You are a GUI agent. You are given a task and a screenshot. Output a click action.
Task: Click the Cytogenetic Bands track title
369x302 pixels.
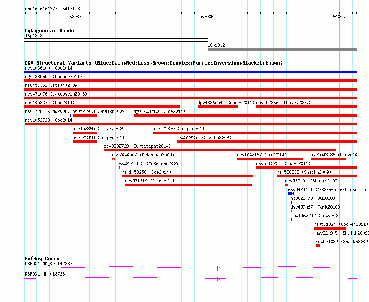49,31
